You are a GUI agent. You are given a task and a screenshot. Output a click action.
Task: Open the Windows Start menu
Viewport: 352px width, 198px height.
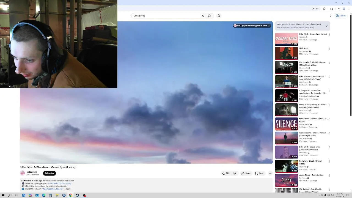(3, 195)
